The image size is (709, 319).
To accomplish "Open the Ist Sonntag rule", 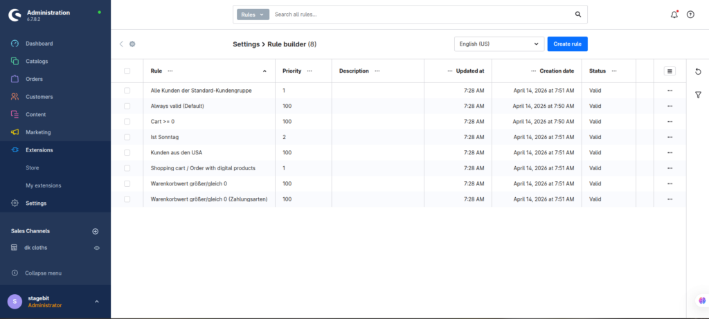I will [x=165, y=137].
